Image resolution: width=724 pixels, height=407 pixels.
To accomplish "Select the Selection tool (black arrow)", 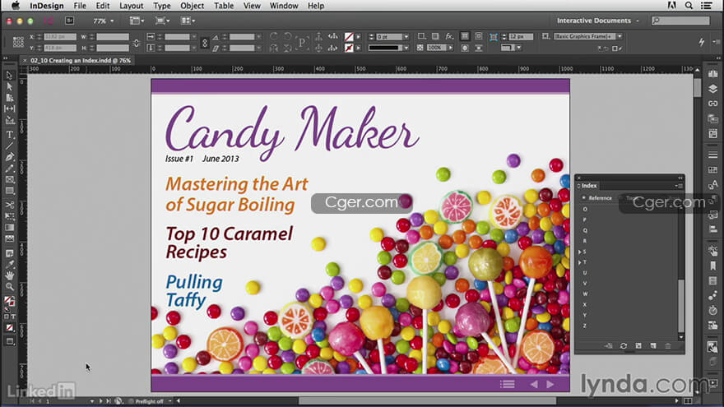I will pyautogui.click(x=9, y=75).
